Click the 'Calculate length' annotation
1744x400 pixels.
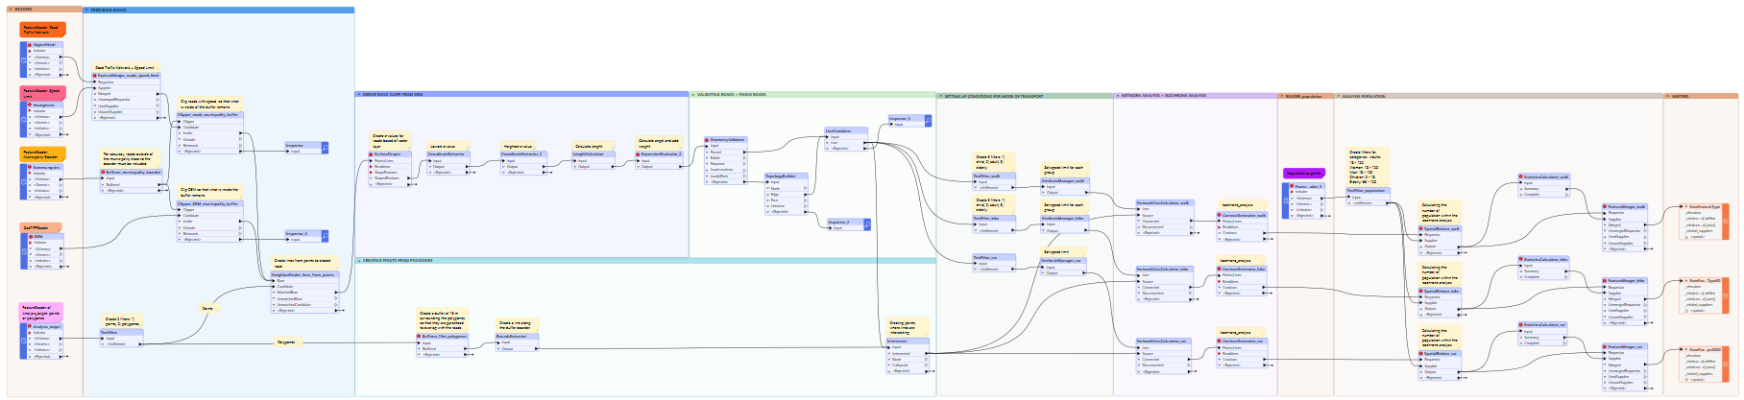(595, 146)
